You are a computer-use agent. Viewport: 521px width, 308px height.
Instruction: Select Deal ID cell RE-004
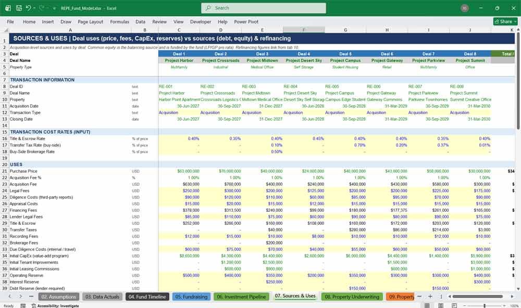tap(304, 86)
